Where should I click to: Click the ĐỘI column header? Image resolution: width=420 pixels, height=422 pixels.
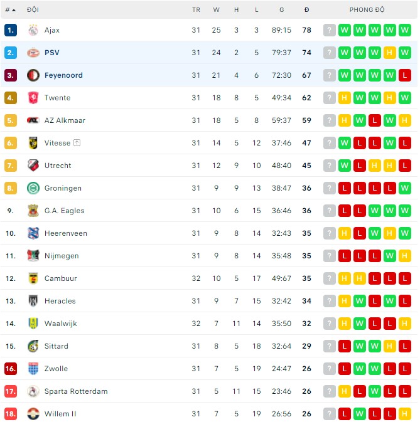[33, 10]
